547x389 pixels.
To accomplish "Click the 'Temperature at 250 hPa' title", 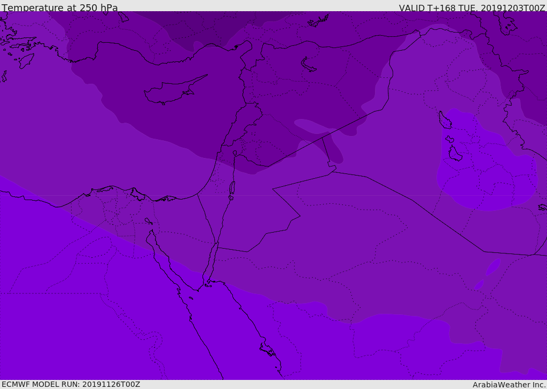I will point(60,7).
